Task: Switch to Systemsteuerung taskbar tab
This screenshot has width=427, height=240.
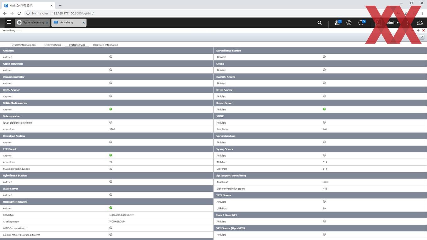Action: [32, 23]
